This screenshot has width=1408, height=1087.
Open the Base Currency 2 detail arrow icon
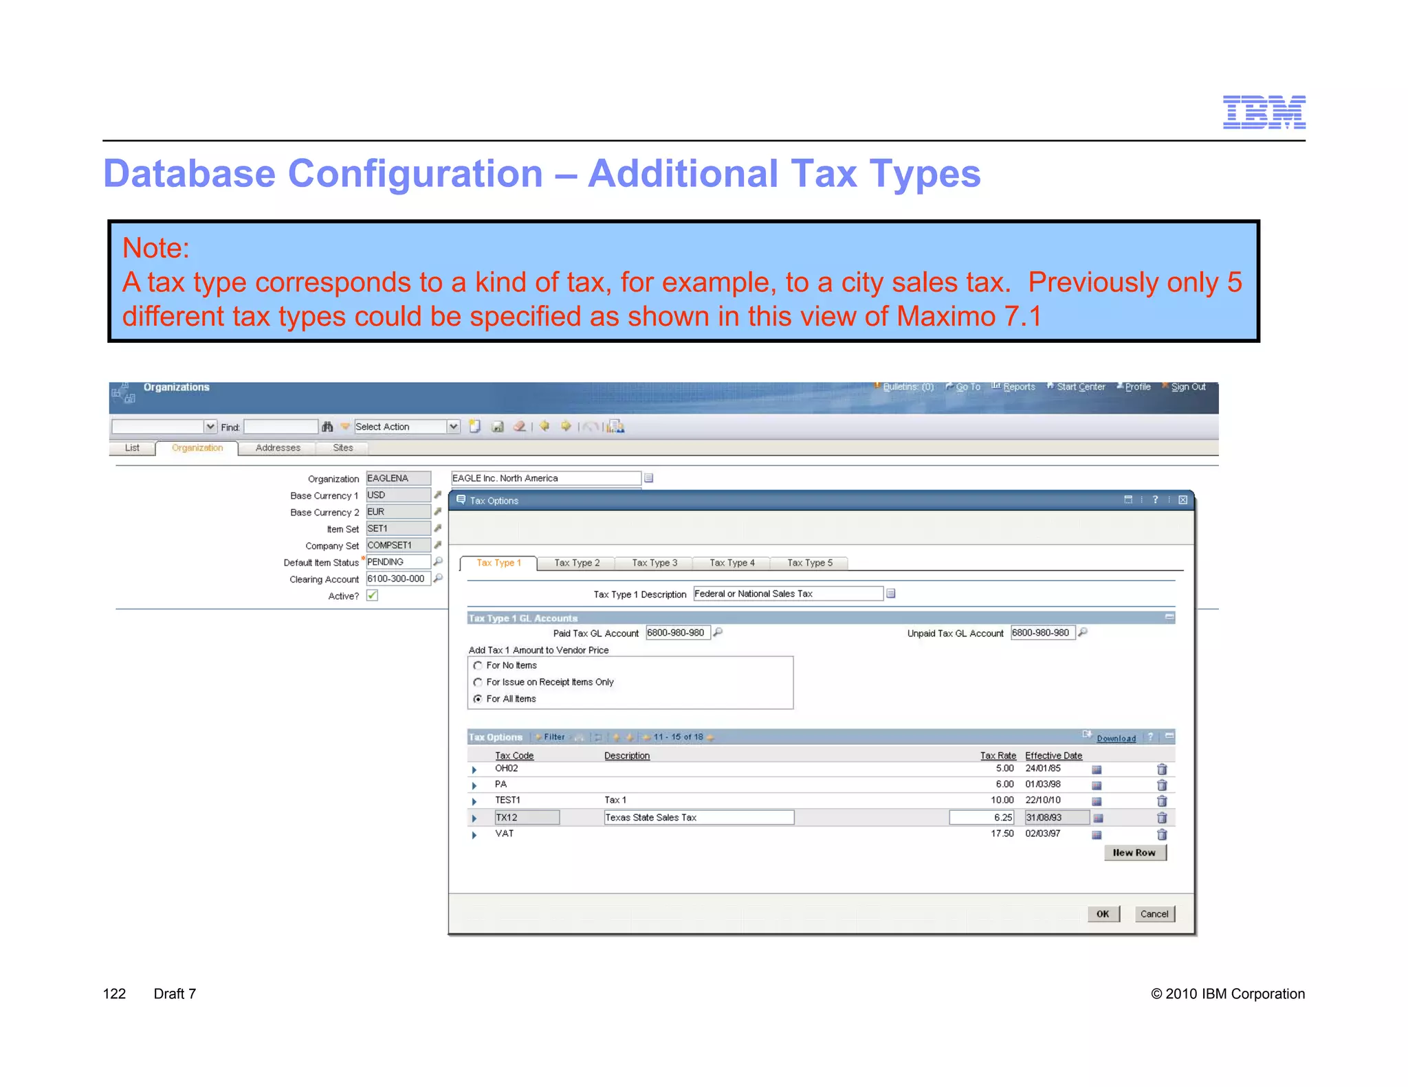[x=437, y=512]
